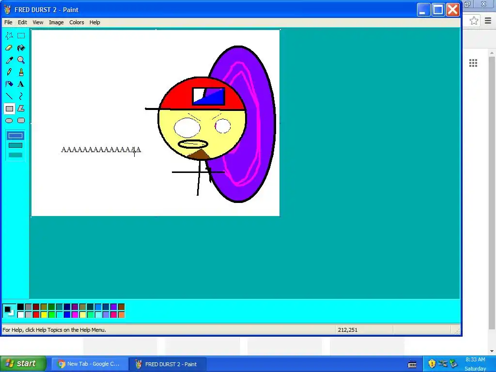496x372 pixels.
Task: Pick orange from the color palette
Action: [122, 315]
